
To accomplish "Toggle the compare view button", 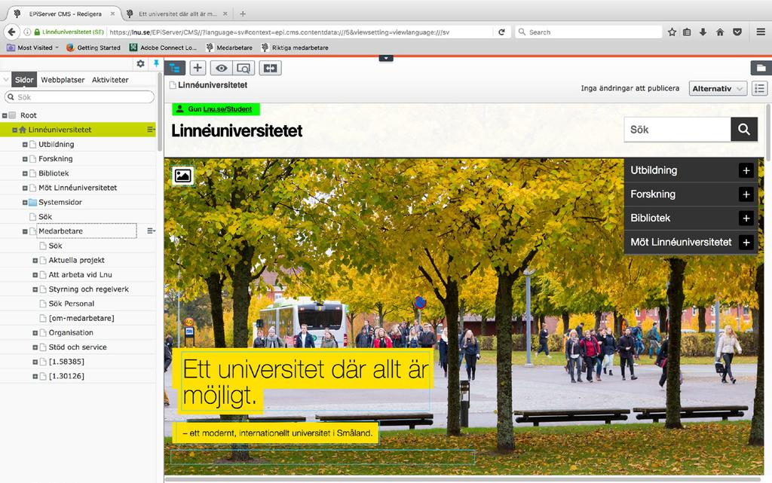I will (271, 68).
